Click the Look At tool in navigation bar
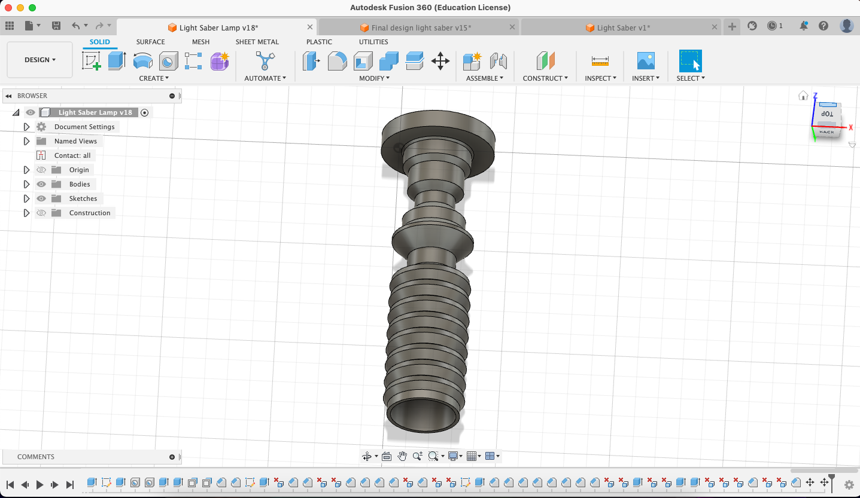The height and width of the screenshot is (498, 860). pyautogui.click(x=387, y=456)
